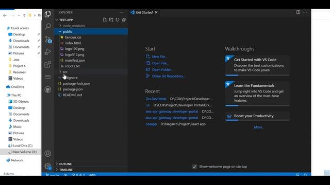The height and width of the screenshot is (185, 330).
Task: Select Project K folder in File Explorer
Action: coord(19,66)
